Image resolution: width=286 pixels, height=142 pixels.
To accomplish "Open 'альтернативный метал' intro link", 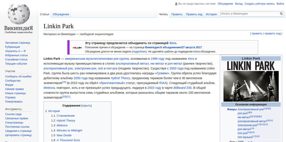I will pyautogui.click(x=132, y=64).
